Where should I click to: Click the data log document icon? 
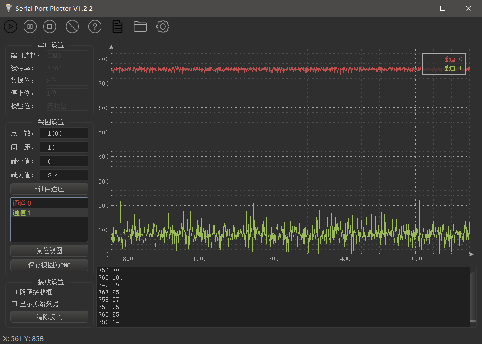click(x=117, y=27)
